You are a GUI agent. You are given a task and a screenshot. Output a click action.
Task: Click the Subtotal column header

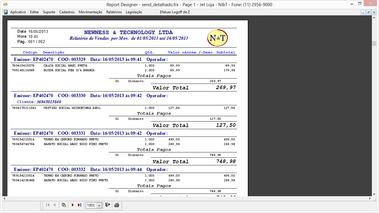pyautogui.click(x=226, y=52)
